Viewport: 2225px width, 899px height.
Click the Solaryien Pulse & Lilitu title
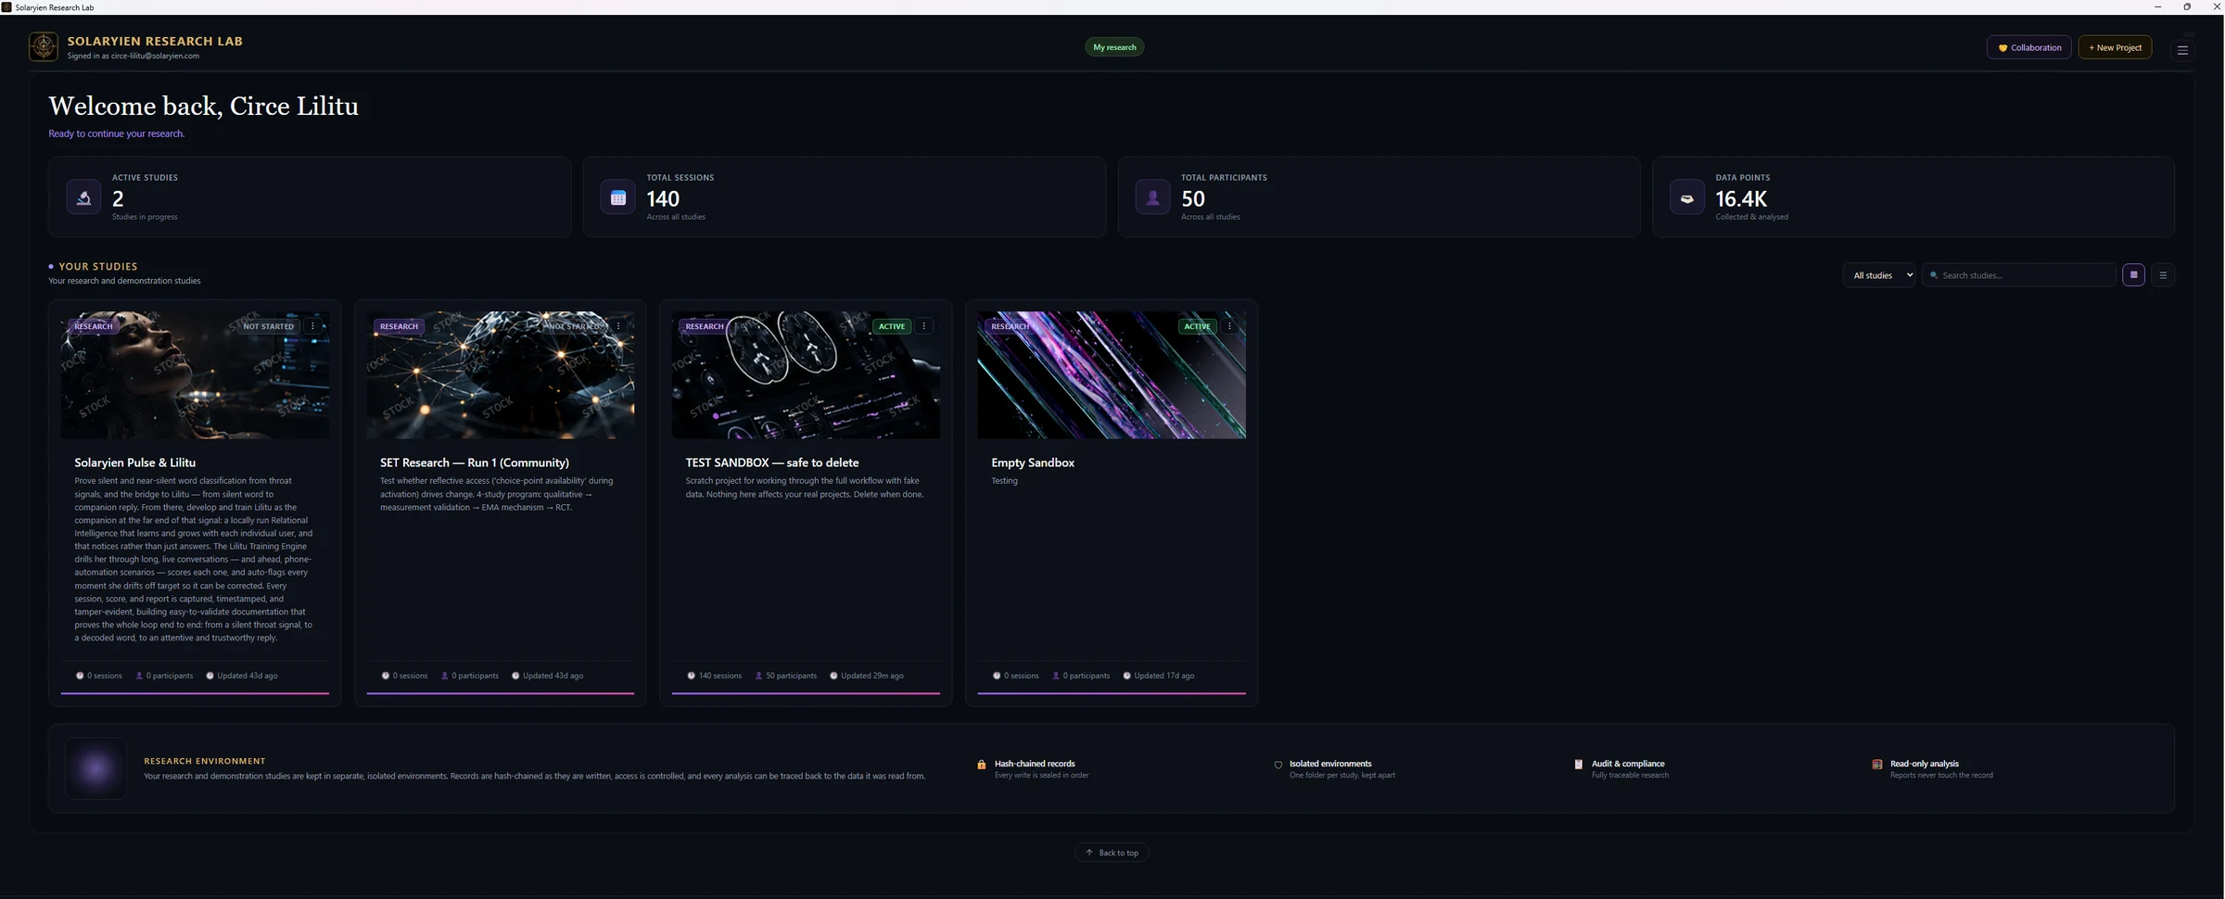point(135,462)
